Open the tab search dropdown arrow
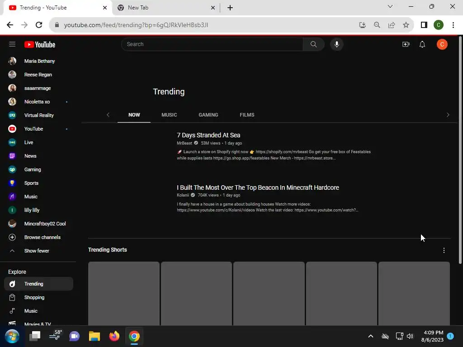This screenshot has width=463, height=347. point(390,6)
